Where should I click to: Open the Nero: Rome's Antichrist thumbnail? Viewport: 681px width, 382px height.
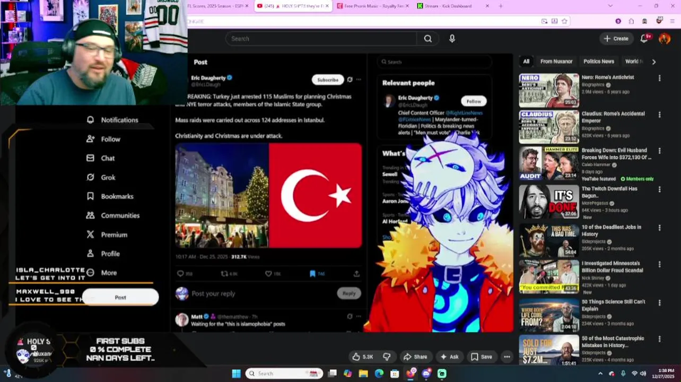549,91
